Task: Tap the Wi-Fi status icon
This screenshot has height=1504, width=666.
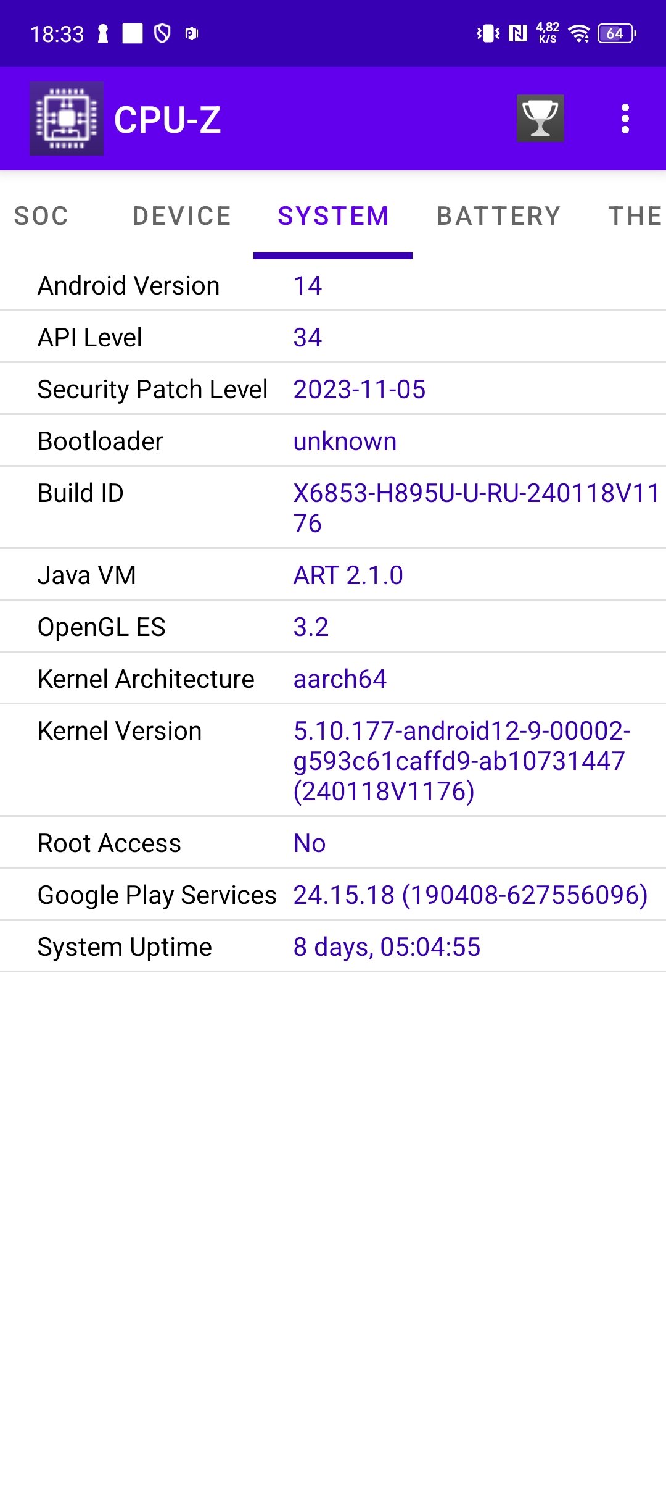Action: [x=579, y=33]
